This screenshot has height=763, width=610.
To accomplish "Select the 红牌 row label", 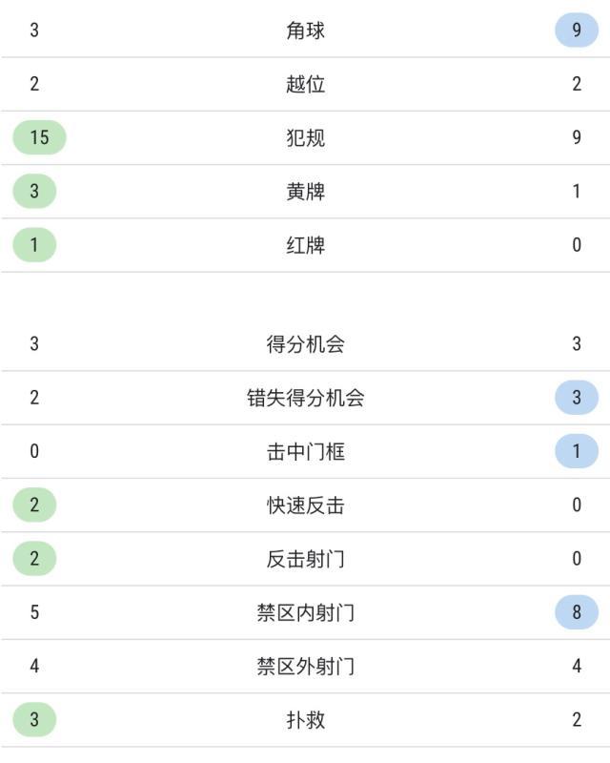I will (305, 245).
